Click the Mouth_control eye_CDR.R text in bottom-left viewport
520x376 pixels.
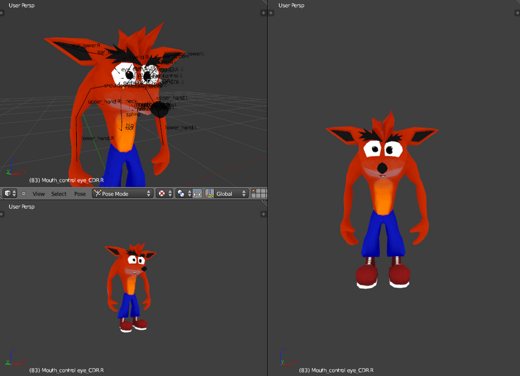point(73,370)
